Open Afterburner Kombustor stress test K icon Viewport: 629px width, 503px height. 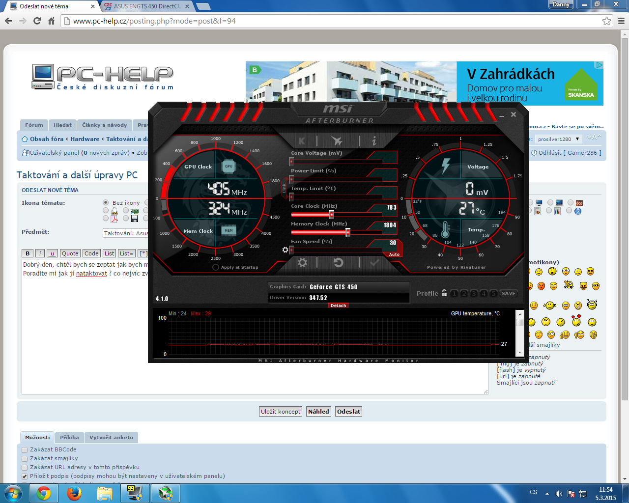(302, 141)
